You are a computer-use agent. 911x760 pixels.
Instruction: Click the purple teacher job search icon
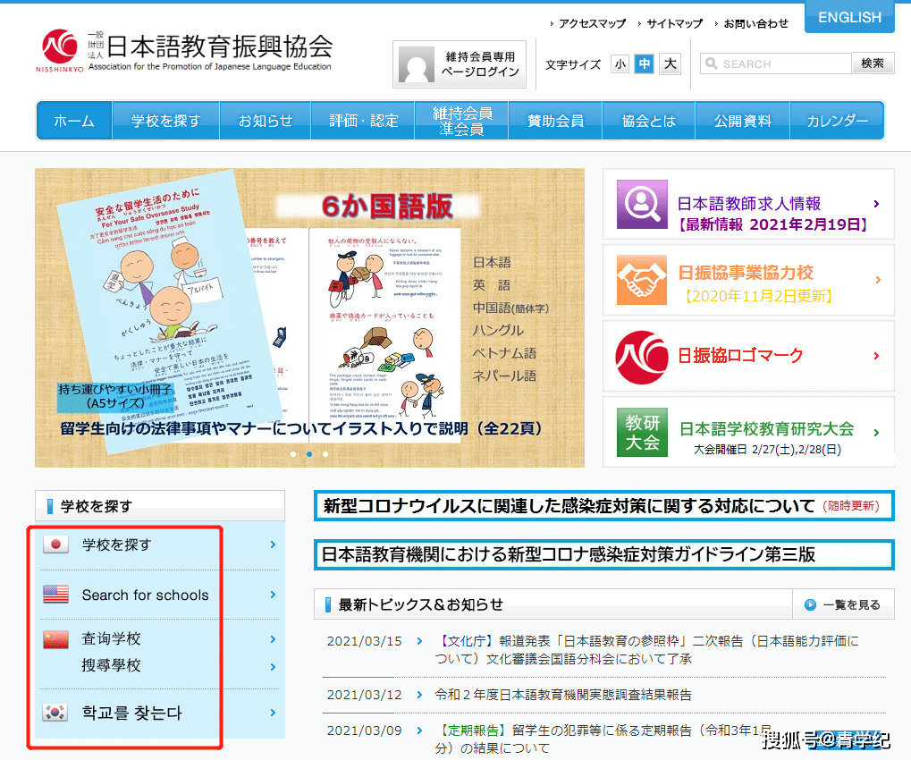(x=642, y=204)
